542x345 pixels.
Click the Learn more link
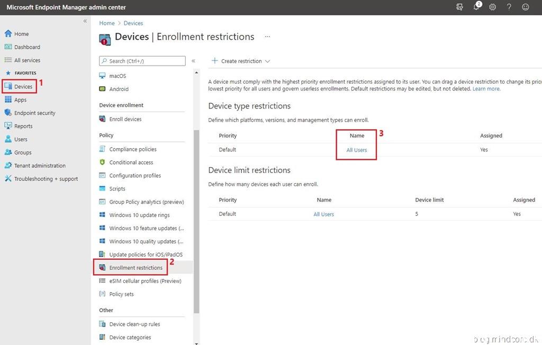coord(486,89)
